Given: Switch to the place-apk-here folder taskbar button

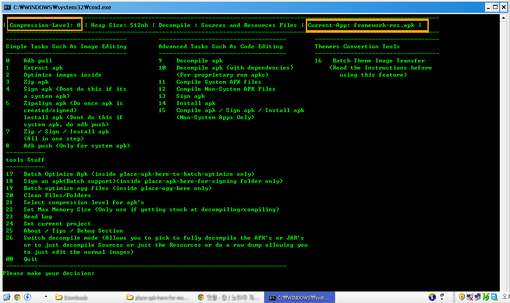Looking at the screenshot, I should pos(158,297).
